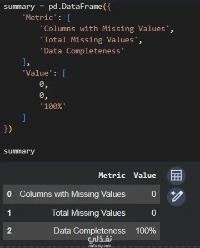The image size is (200, 248).
Task: Place cursor on pd.DataFrame code line
Action: pos(57,7)
